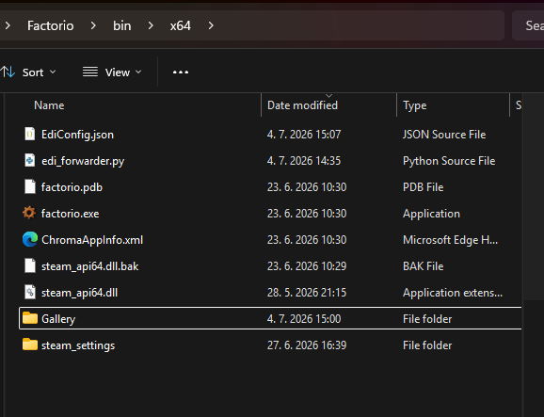This screenshot has width=544, height=417.
Task: Click the View list-layout icon
Action: (90, 72)
